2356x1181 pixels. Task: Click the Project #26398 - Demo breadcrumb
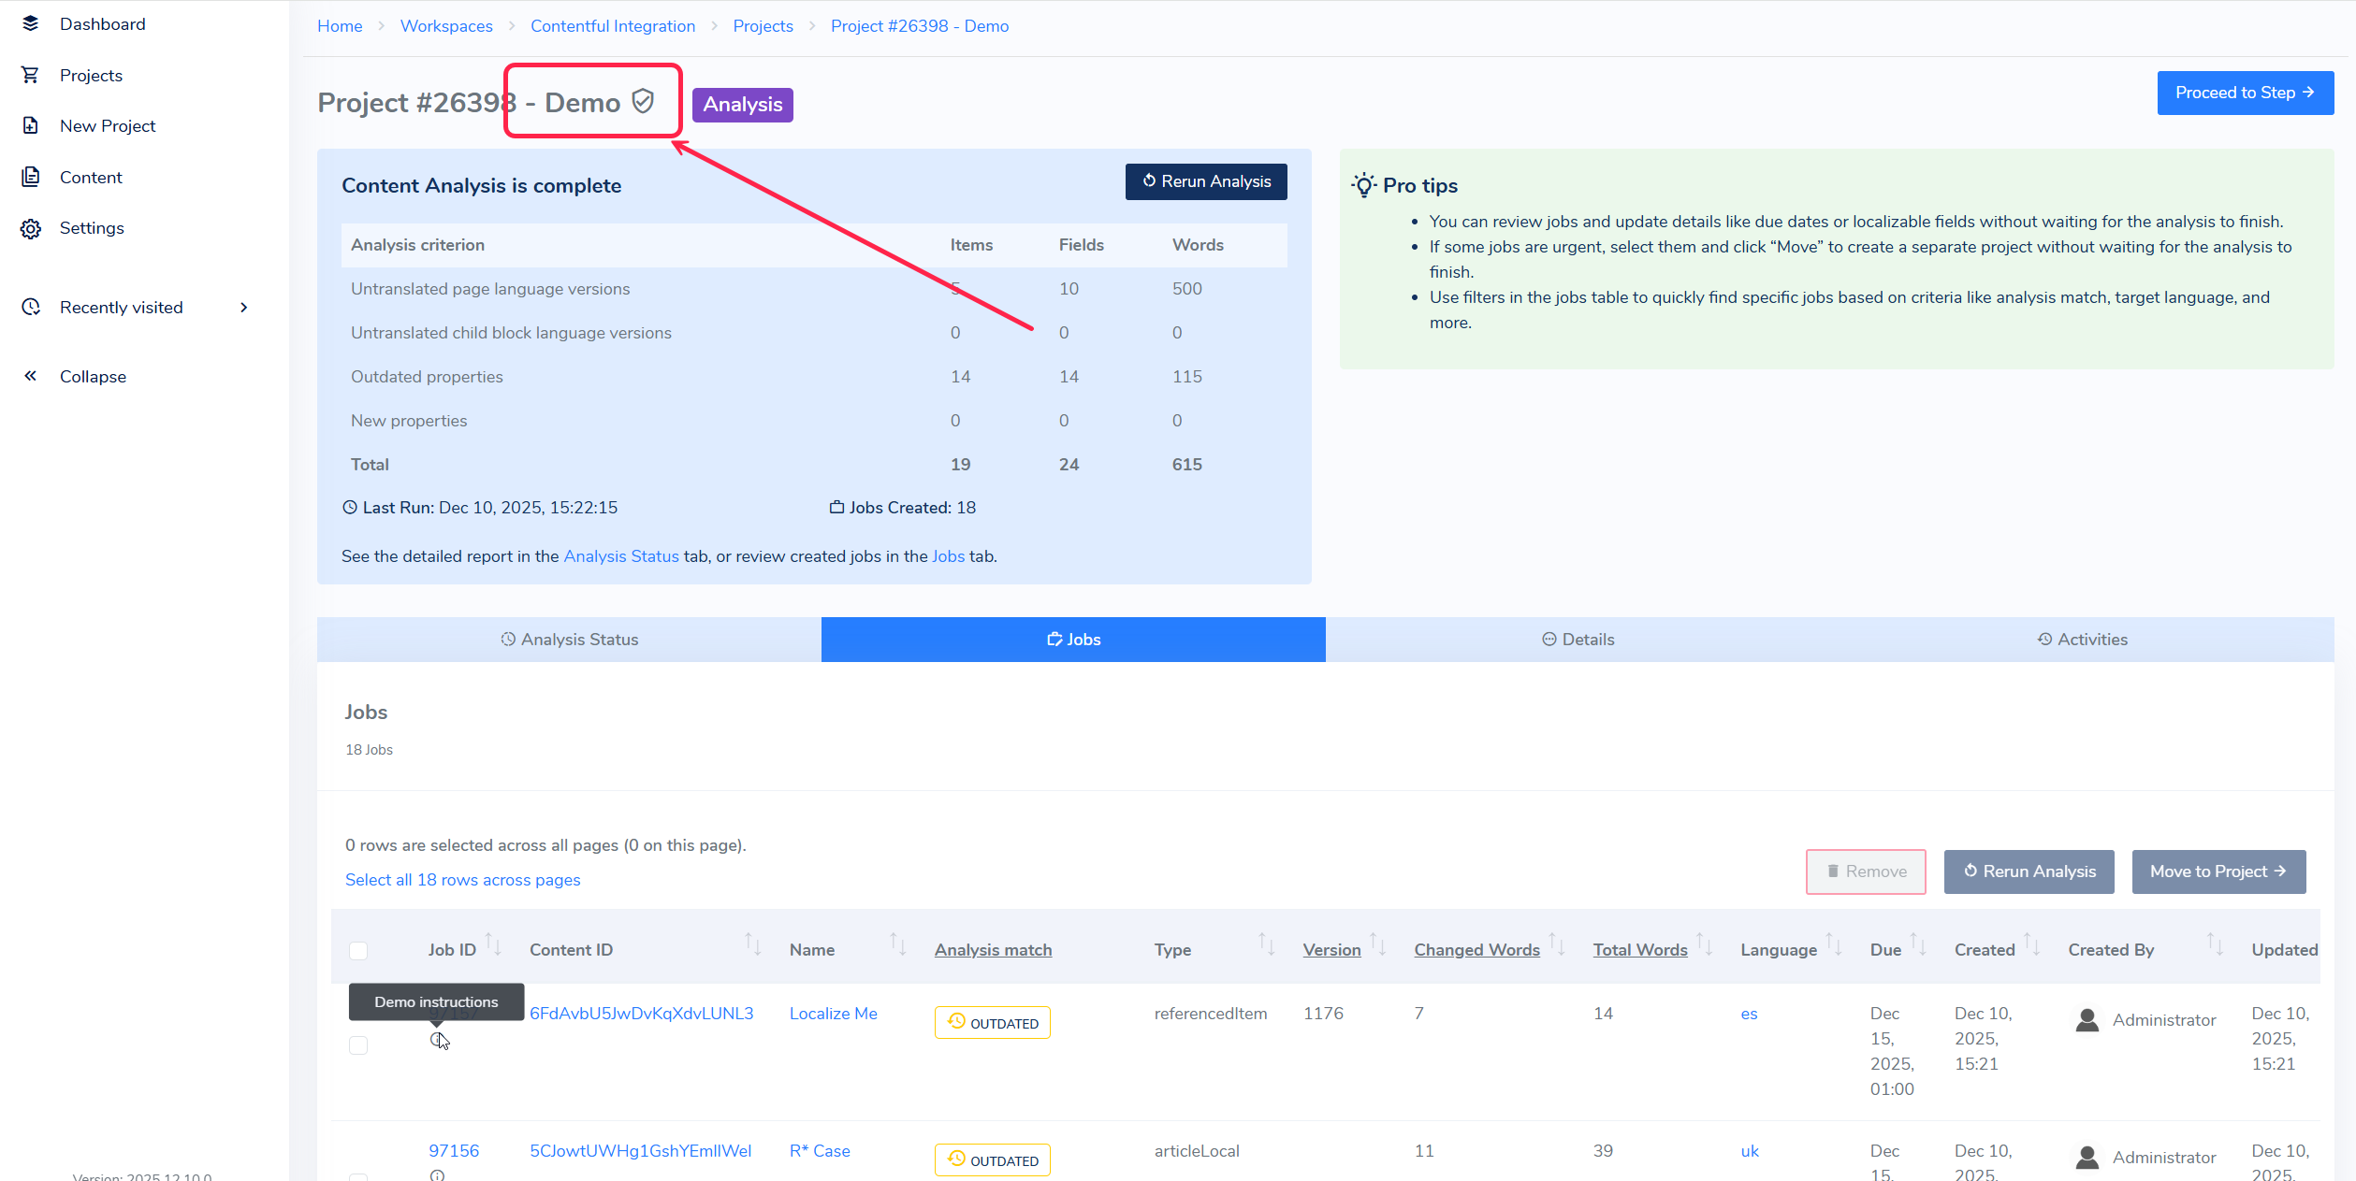click(x=919, y=26)
